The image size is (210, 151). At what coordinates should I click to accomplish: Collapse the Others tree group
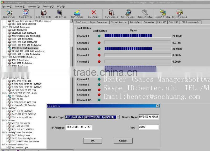(x=3, y=120)
